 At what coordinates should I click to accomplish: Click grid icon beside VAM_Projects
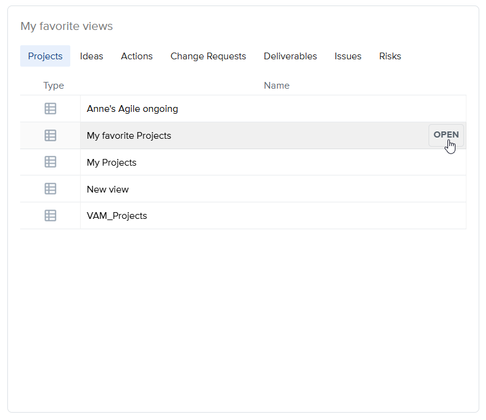50,216
